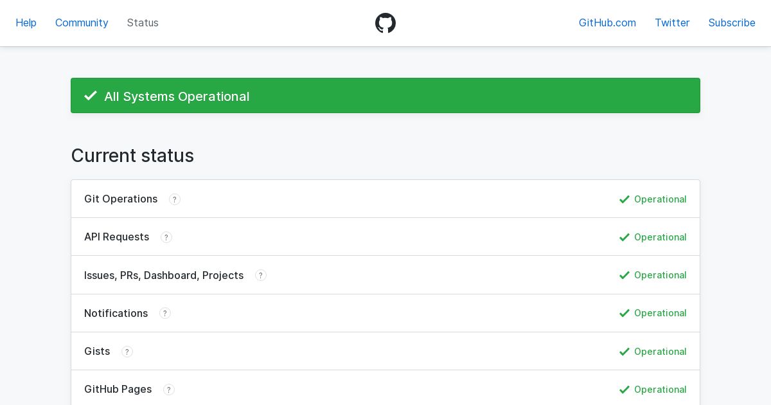Viewport: 771px width, 405px height.
Task: Click the GitHub Octocat logo
Action: pos(385,23)
